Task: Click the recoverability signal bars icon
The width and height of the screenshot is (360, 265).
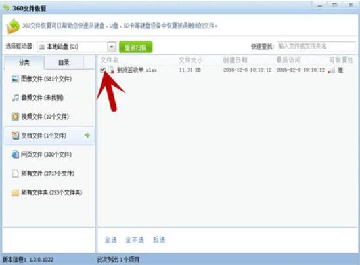Action: [331, 70]
